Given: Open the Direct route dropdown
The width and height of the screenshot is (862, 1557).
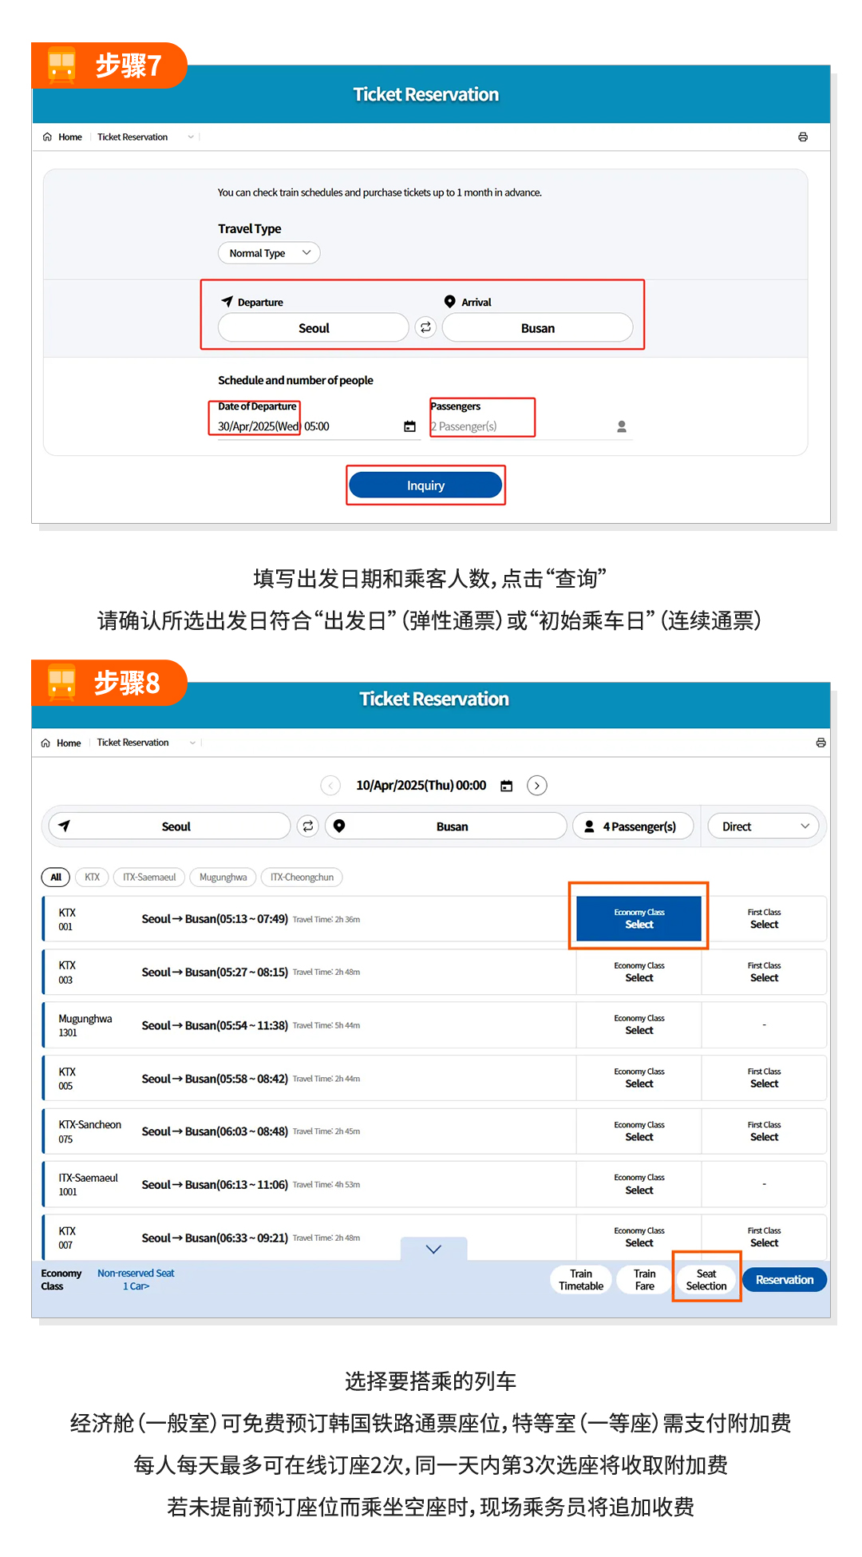Looking at the screenshot, I should tap(764, 826).
